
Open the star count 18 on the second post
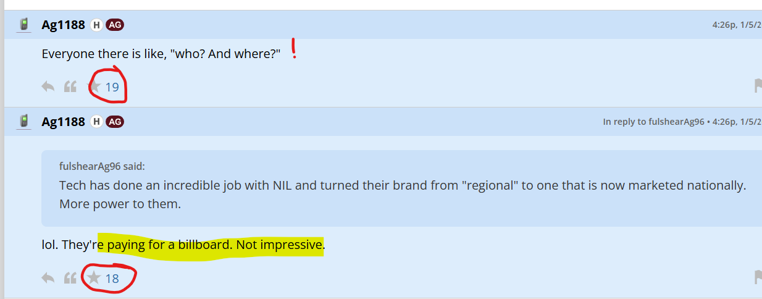tap(112, 279)
